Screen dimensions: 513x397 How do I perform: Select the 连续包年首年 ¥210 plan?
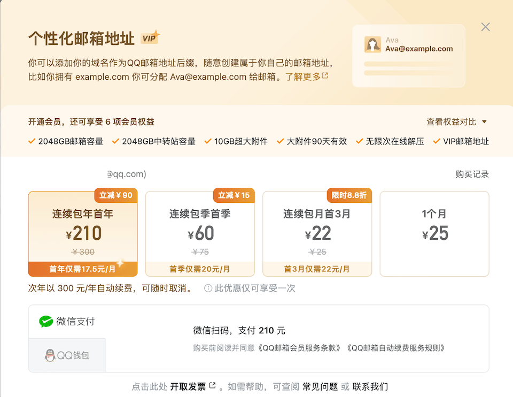pyautogui.click(x=83, y=234)
